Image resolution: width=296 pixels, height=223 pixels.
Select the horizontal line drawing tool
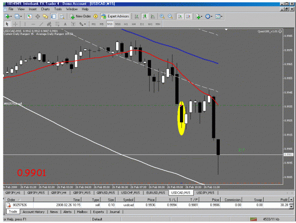(x=33, y=24)
